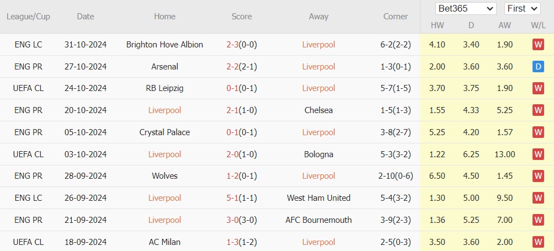Click the Score column header
The image size is (554, 251).
242,17
